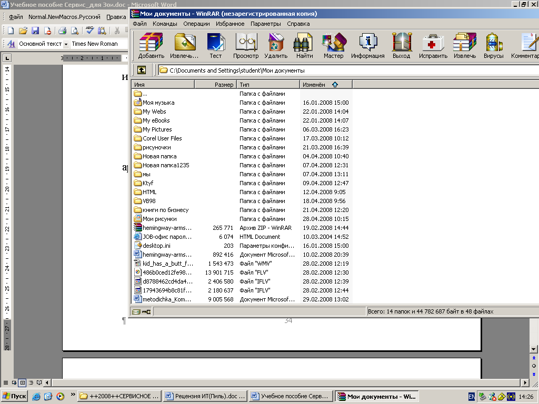Open the Операции menu in WinRAR
Screen dimensions: 539x404
pos(196,24)
